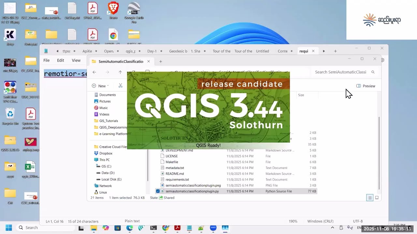Open Chrome from taskbar
The image size is (417, 234).
[165, 228]
